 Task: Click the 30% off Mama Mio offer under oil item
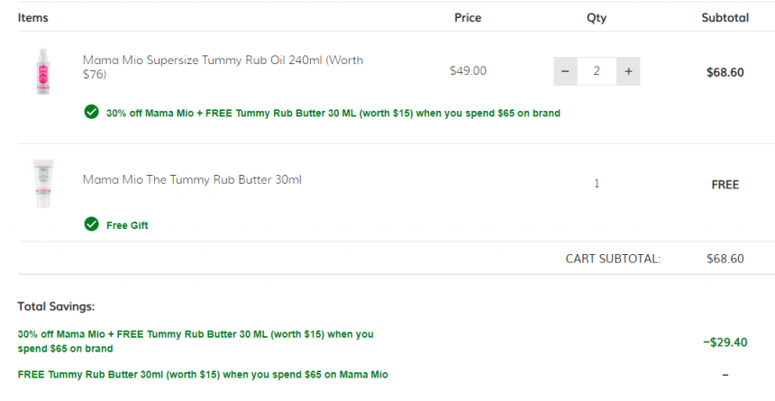[x=333, y=114]
